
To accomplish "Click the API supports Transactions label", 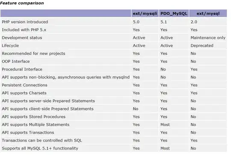I will click(x=28, y=132).
